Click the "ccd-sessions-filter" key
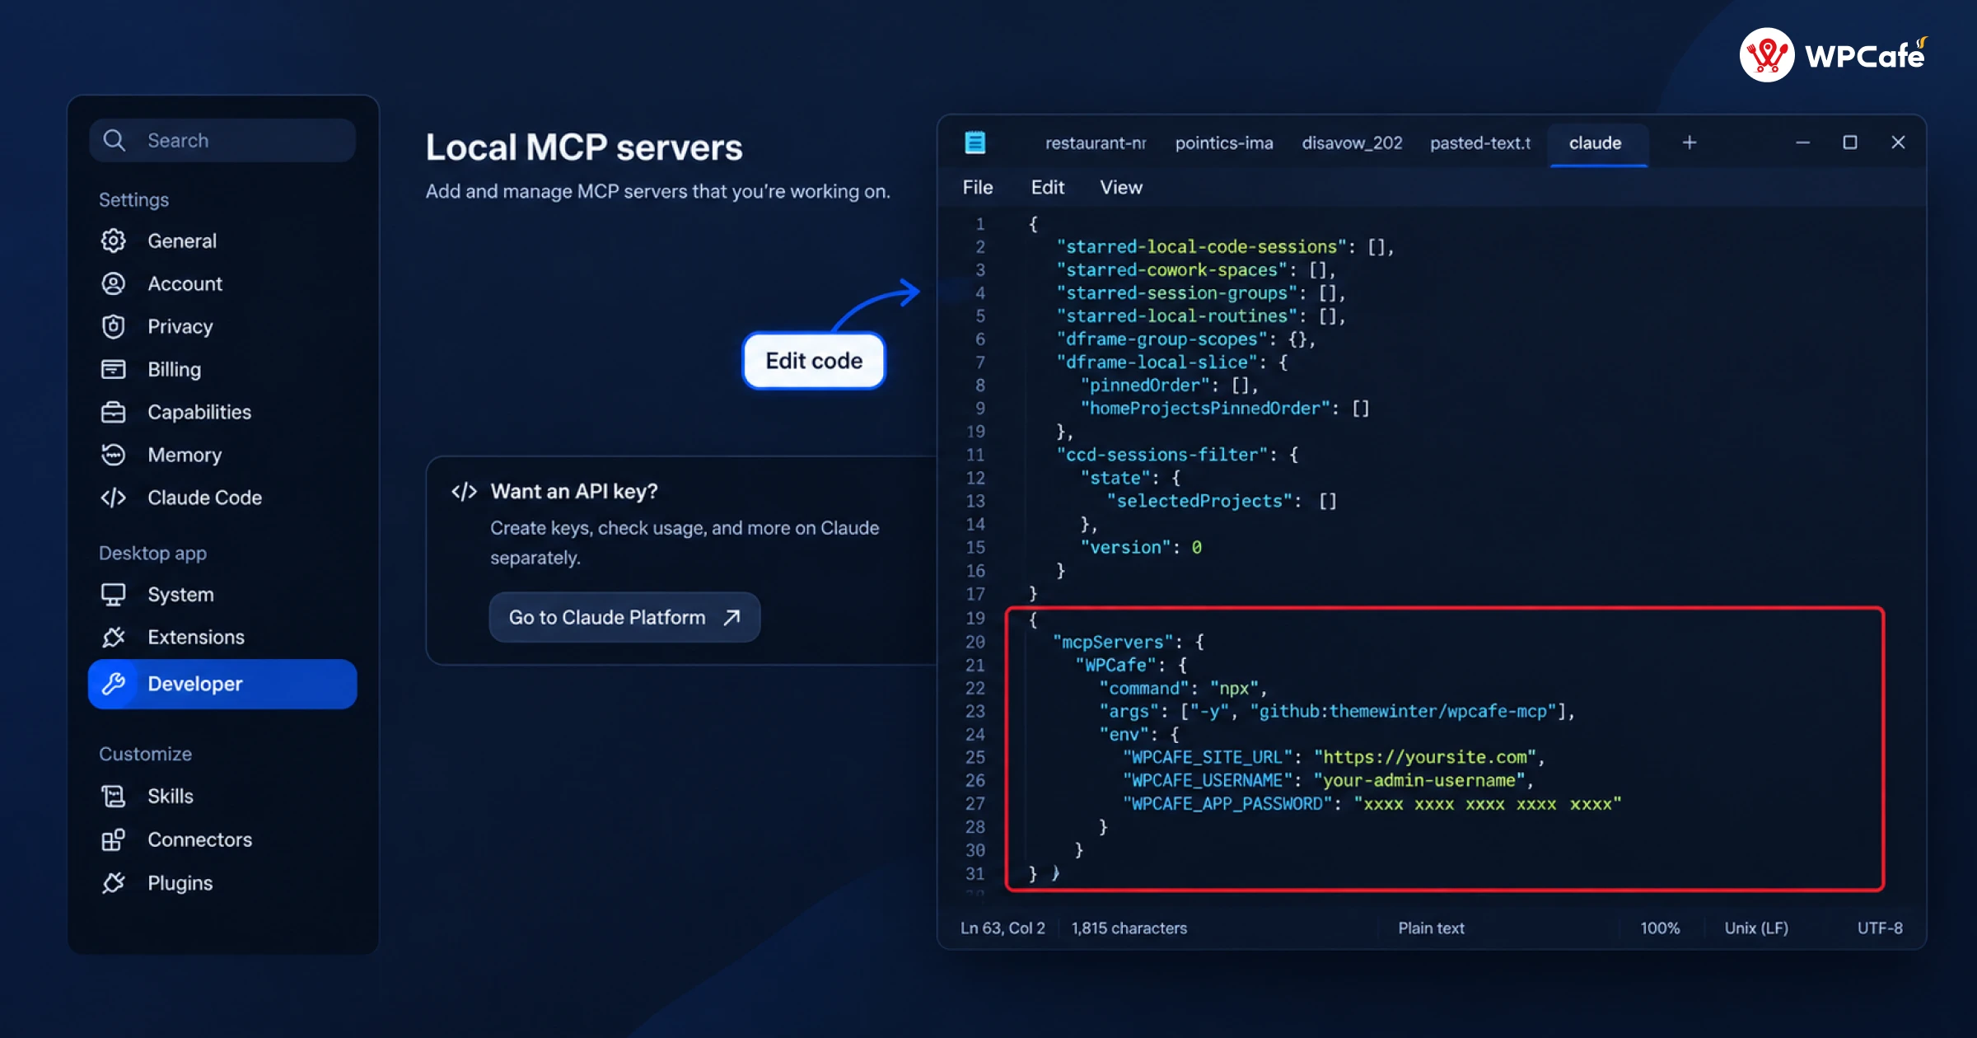Screen dimensions: 1977x1038 click(x=1162, y=455)
